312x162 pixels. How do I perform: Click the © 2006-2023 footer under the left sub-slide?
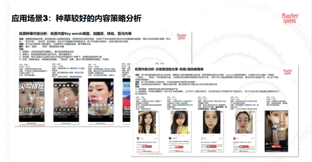(x=32, y=126)
